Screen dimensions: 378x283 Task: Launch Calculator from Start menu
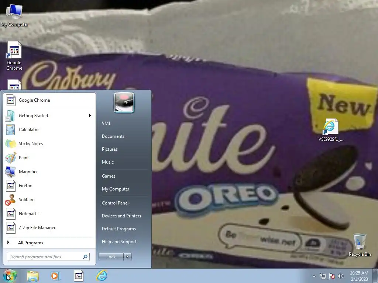coord(49,130)
